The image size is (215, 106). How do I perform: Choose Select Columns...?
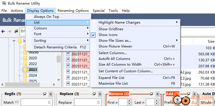point(135,53)
